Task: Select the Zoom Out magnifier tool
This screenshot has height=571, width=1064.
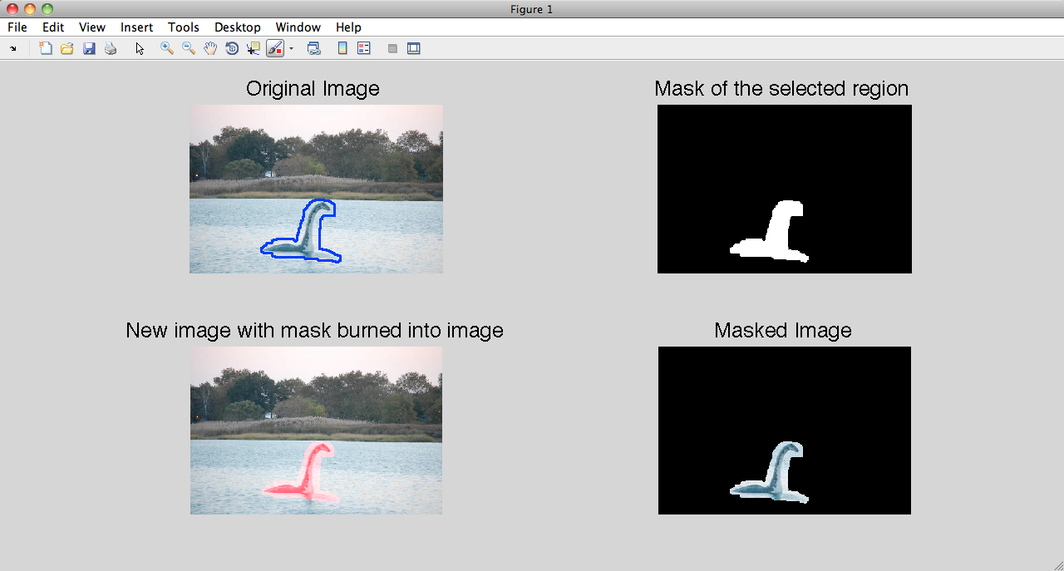Action: pos(189,49)
